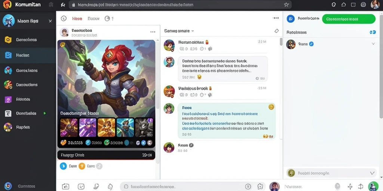383x191 pixels.
Task: Select the grey locked character thumbnail
Action: (144, 127)
